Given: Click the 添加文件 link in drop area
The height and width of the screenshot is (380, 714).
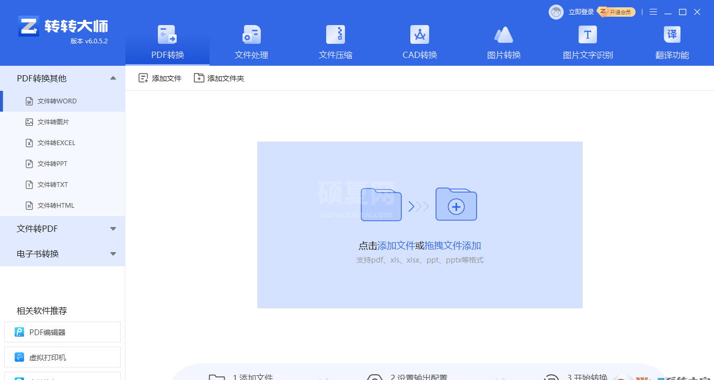Looking at the screenshot, I should (396, 246).
